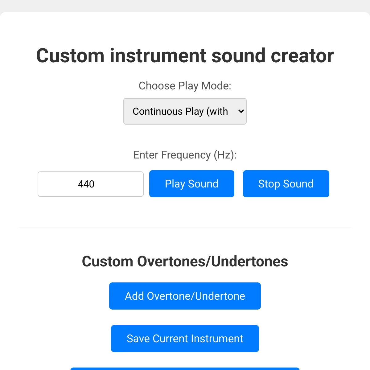Click the horizontal divider line above Overtones section

click(185, 228)
